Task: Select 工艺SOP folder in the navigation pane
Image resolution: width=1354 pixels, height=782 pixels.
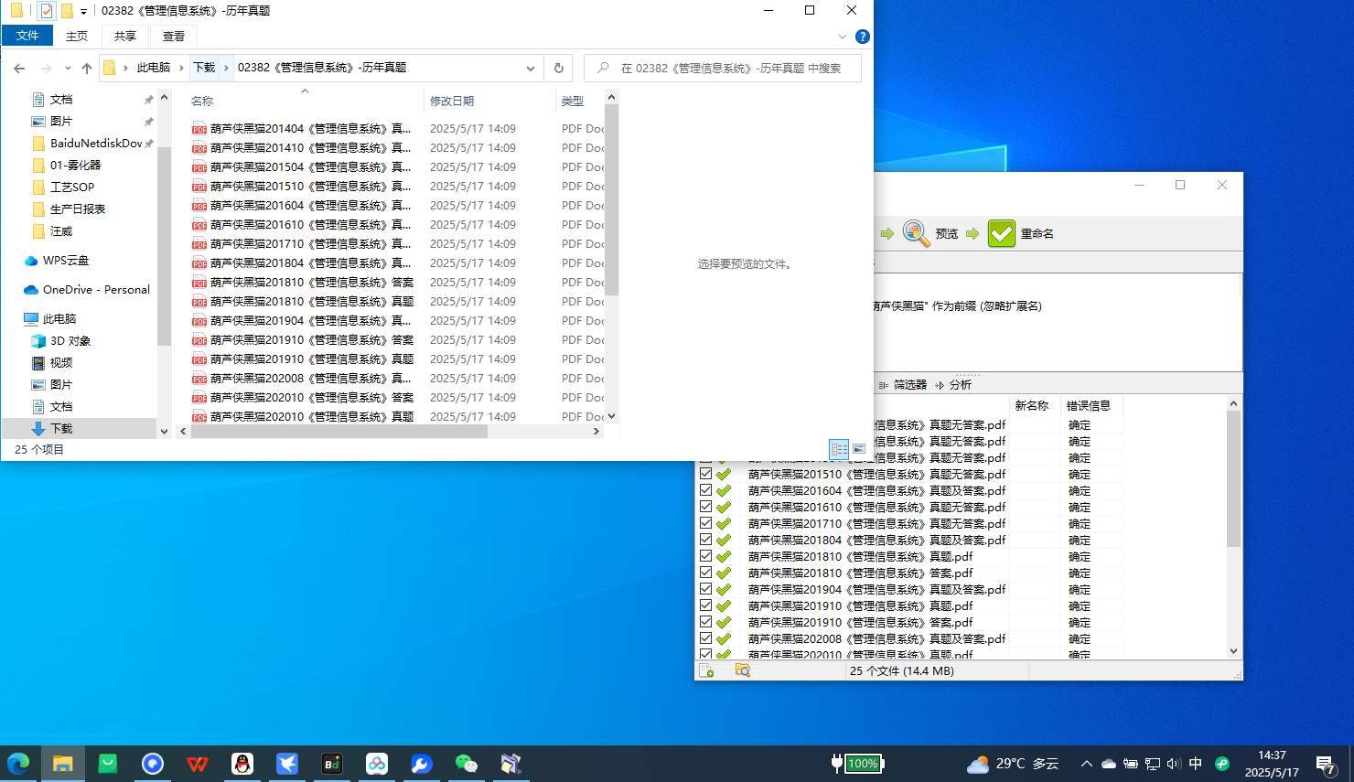Action: [x=72, y=187]
